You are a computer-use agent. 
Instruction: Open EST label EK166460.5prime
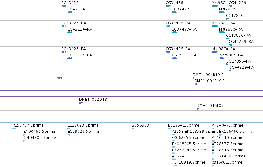point(236,132)
